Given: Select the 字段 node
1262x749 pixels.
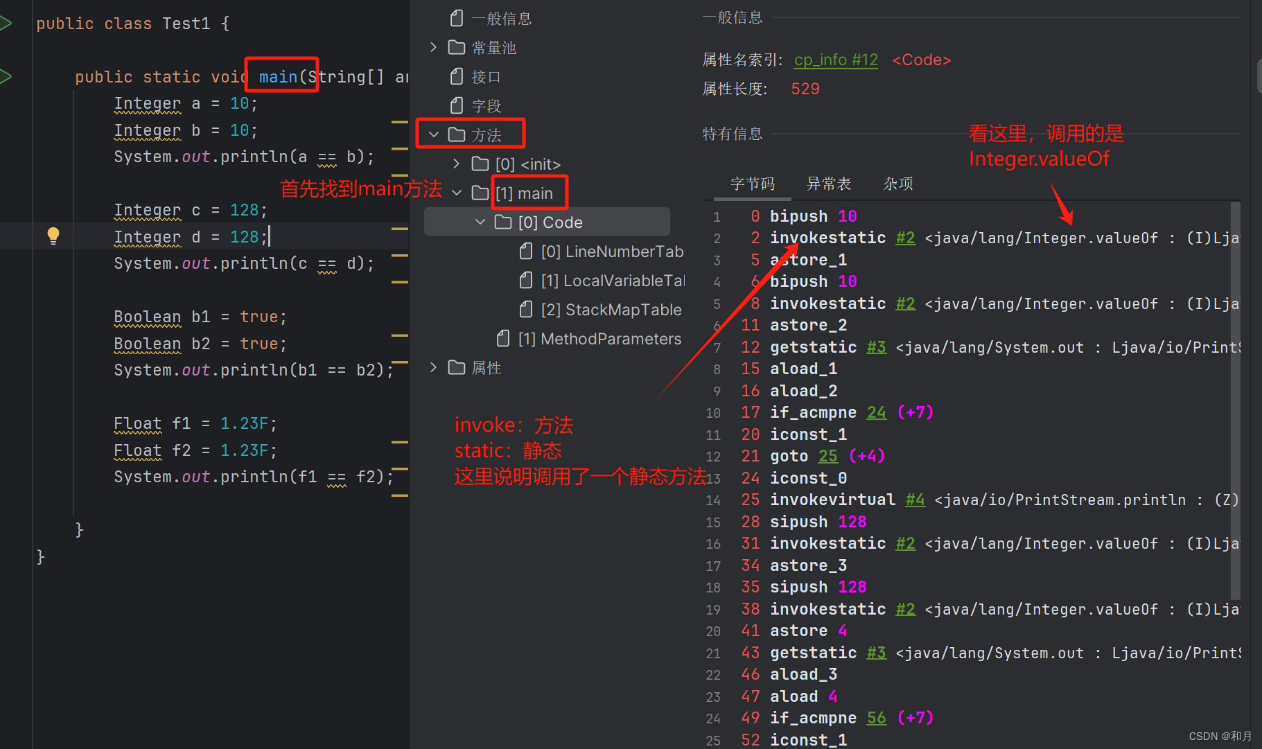Looking at the screenshot, I should (x=486, y=105).
